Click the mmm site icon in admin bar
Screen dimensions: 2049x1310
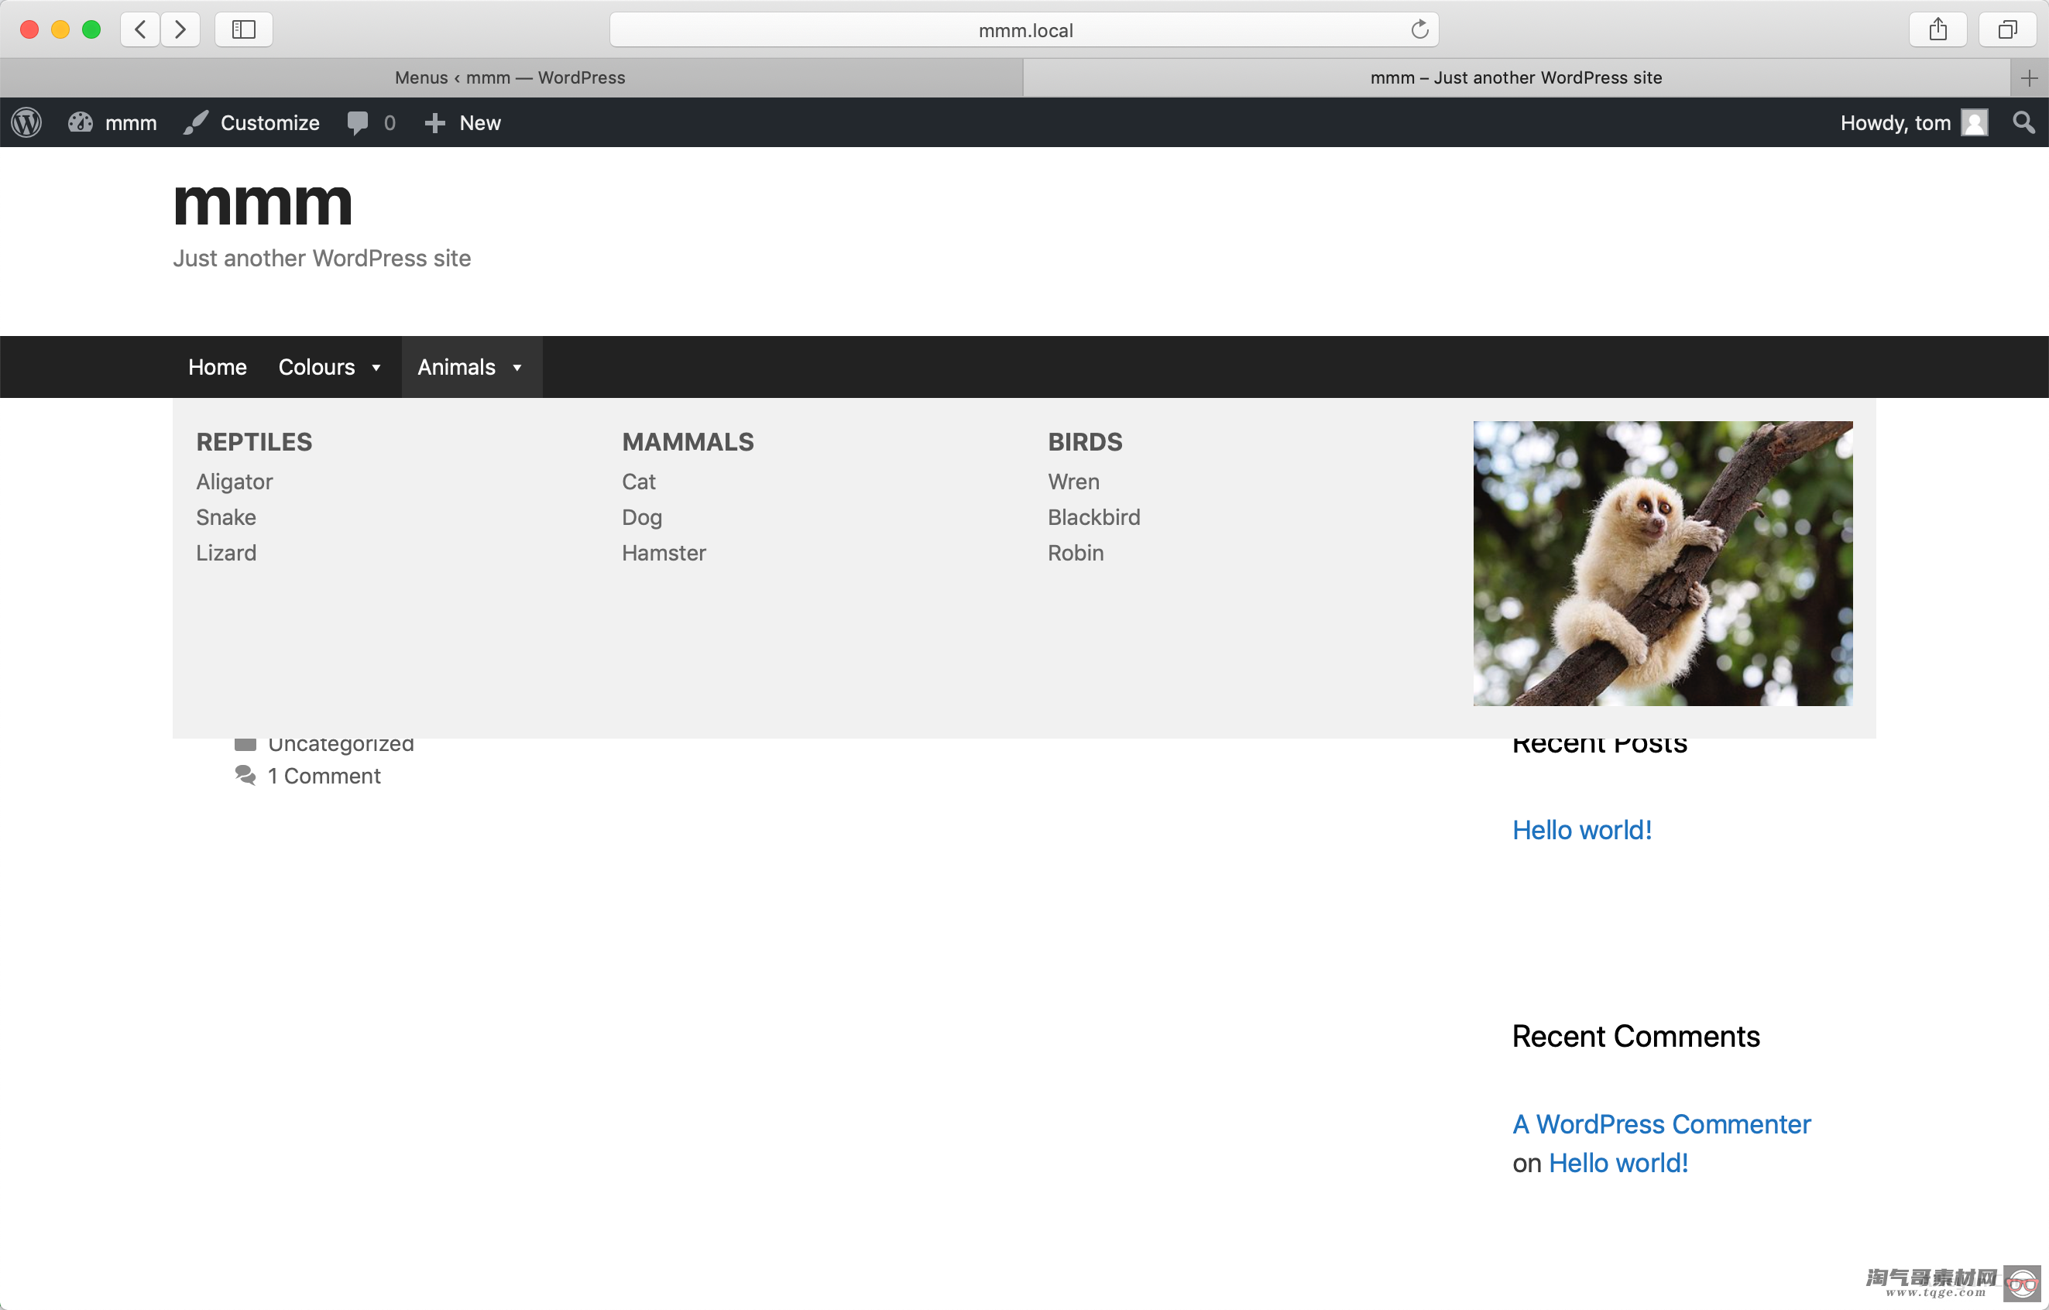point(81,122)
